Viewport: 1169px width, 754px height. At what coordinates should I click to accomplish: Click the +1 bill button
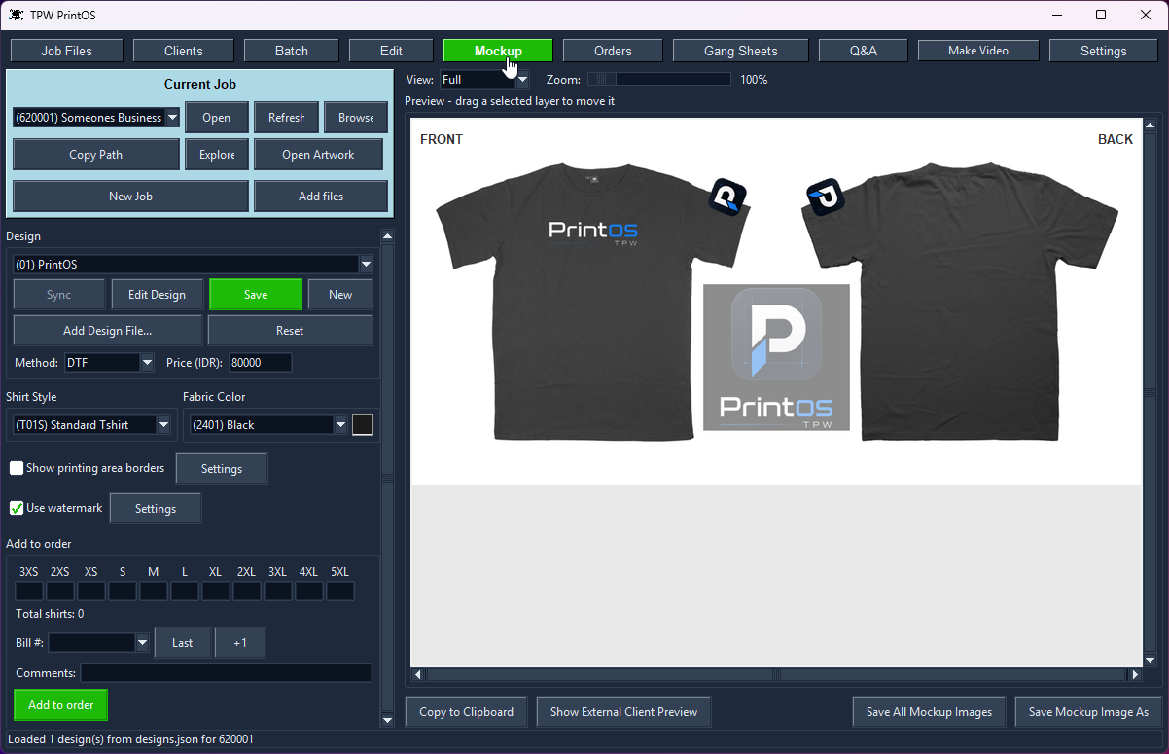[240, 643]
